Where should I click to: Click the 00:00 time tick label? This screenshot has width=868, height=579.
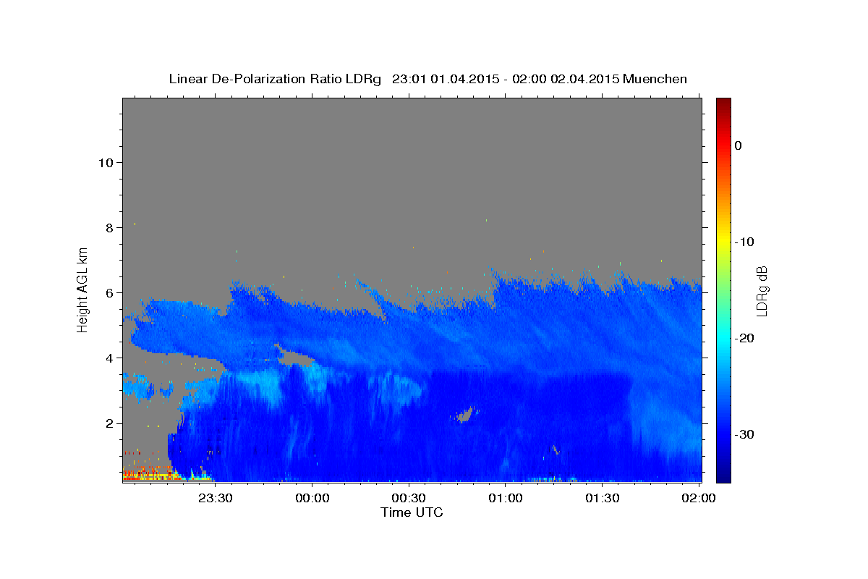(x=312, y=498)
